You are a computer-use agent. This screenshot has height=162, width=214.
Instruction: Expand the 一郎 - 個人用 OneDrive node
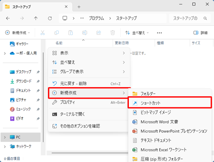(x=5, y=53)
